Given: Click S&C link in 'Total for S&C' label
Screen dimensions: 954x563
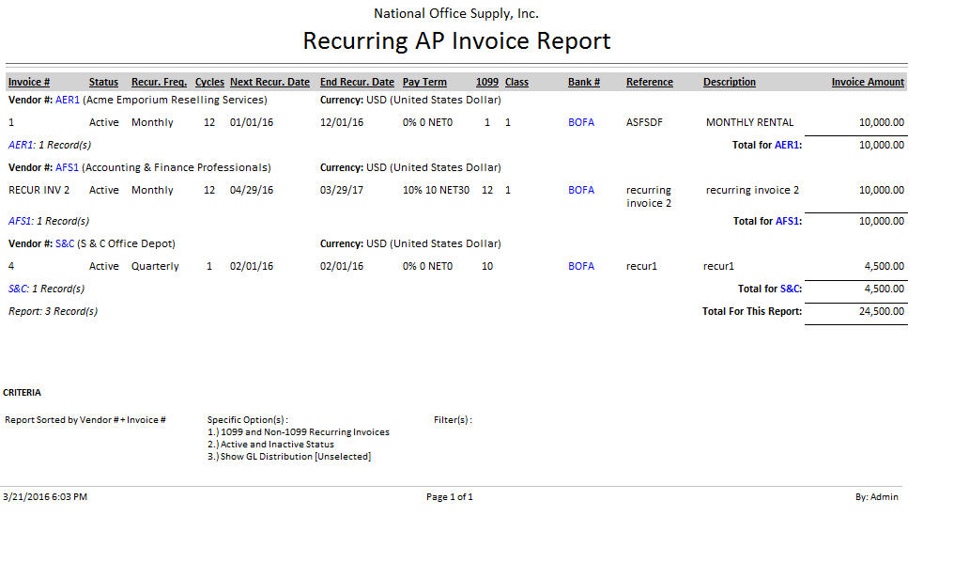Looking at the screenshot, I should (789, 289).
